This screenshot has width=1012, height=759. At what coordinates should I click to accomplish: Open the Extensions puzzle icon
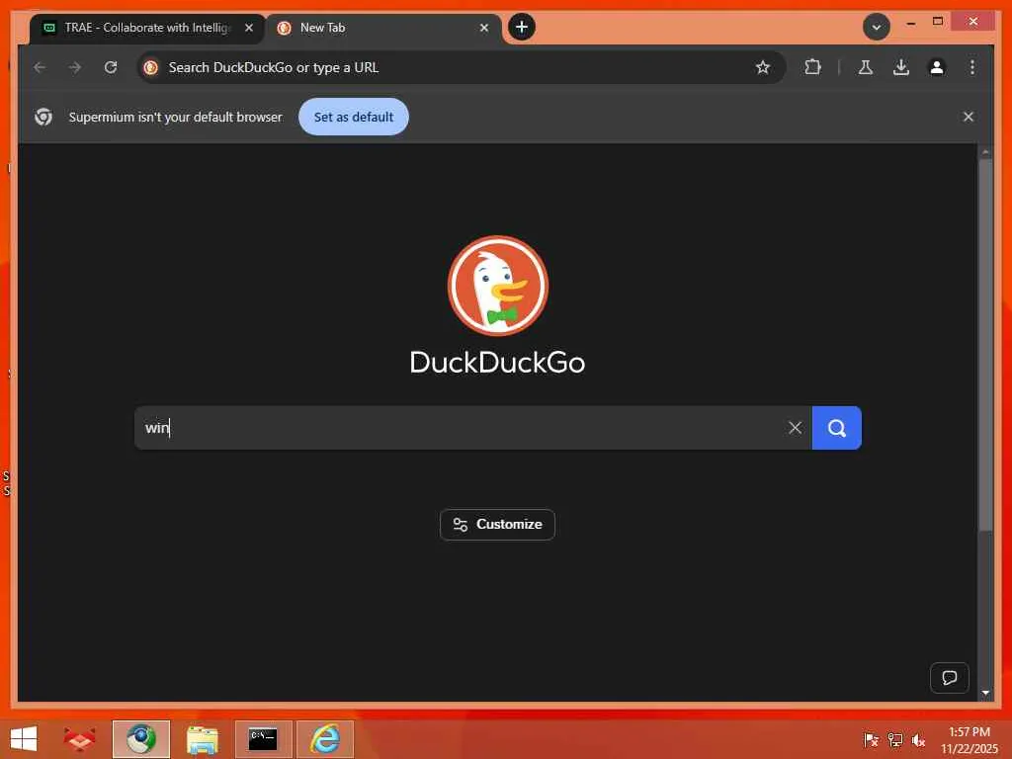click(812, 67)
